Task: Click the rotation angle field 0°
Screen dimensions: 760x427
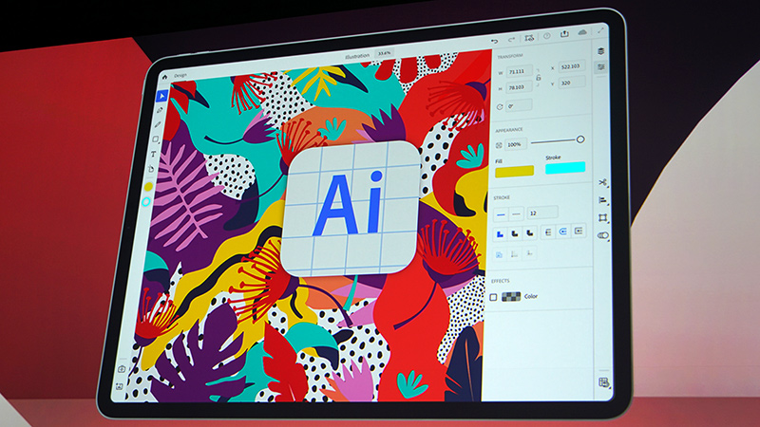Action: click(x=519, y=105)
